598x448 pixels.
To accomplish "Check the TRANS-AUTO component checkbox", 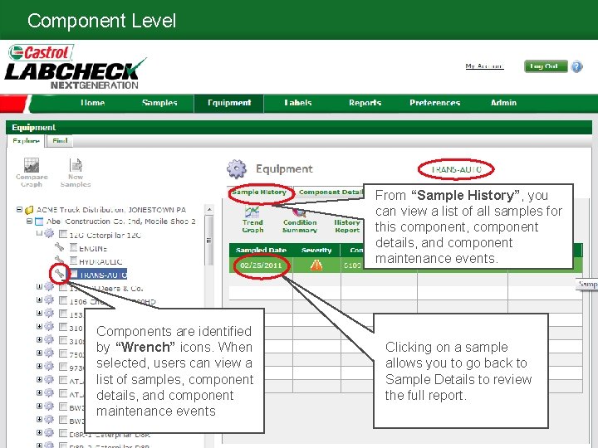I will 74,274.
